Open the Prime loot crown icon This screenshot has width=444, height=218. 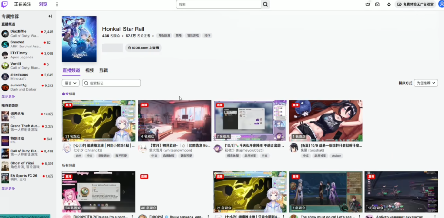(367, 4)
